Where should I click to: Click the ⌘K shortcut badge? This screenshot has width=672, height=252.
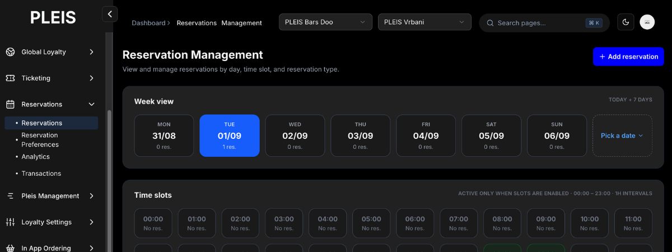pos(594,23)
